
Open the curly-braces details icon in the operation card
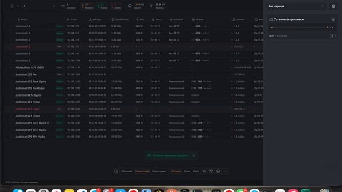coord(332,36)
